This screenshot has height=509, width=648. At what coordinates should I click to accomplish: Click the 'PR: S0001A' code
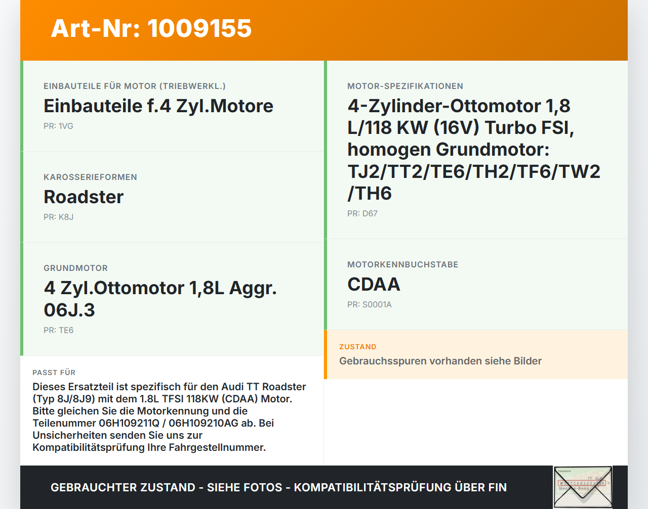coord(370,304)
